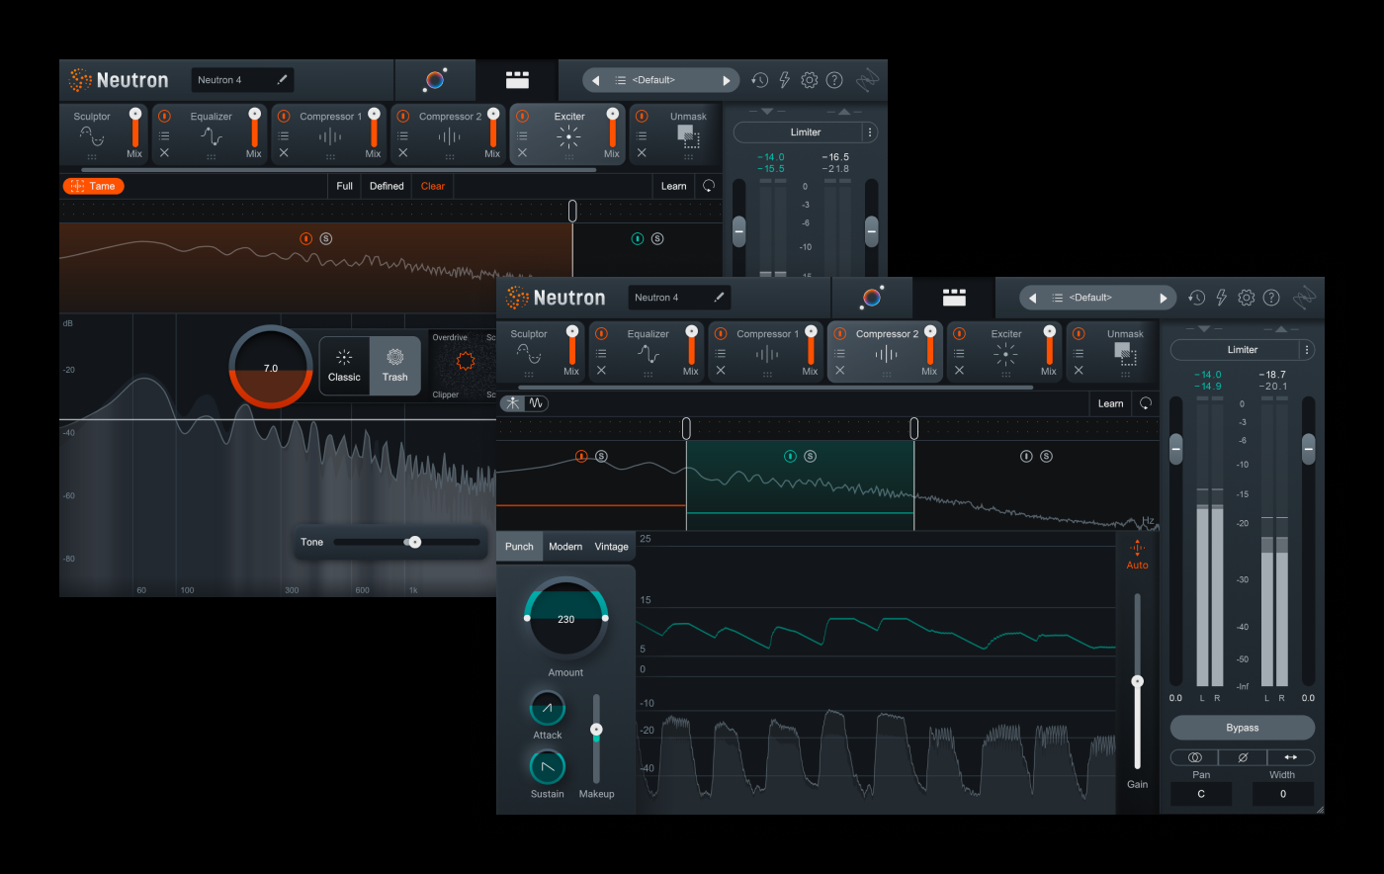Open undo history in the front Neutron window
Viewport: 1384px width, 874px height.
coord(1196,298)
